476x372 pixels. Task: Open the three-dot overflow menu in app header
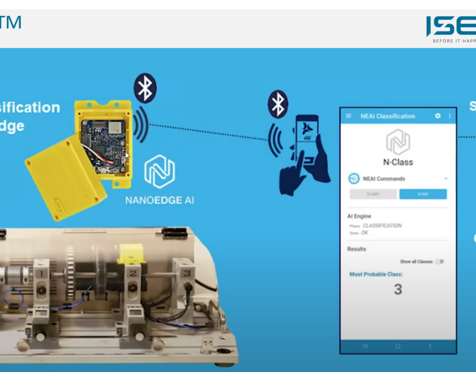pyautogui.click(x=450, y=116)
